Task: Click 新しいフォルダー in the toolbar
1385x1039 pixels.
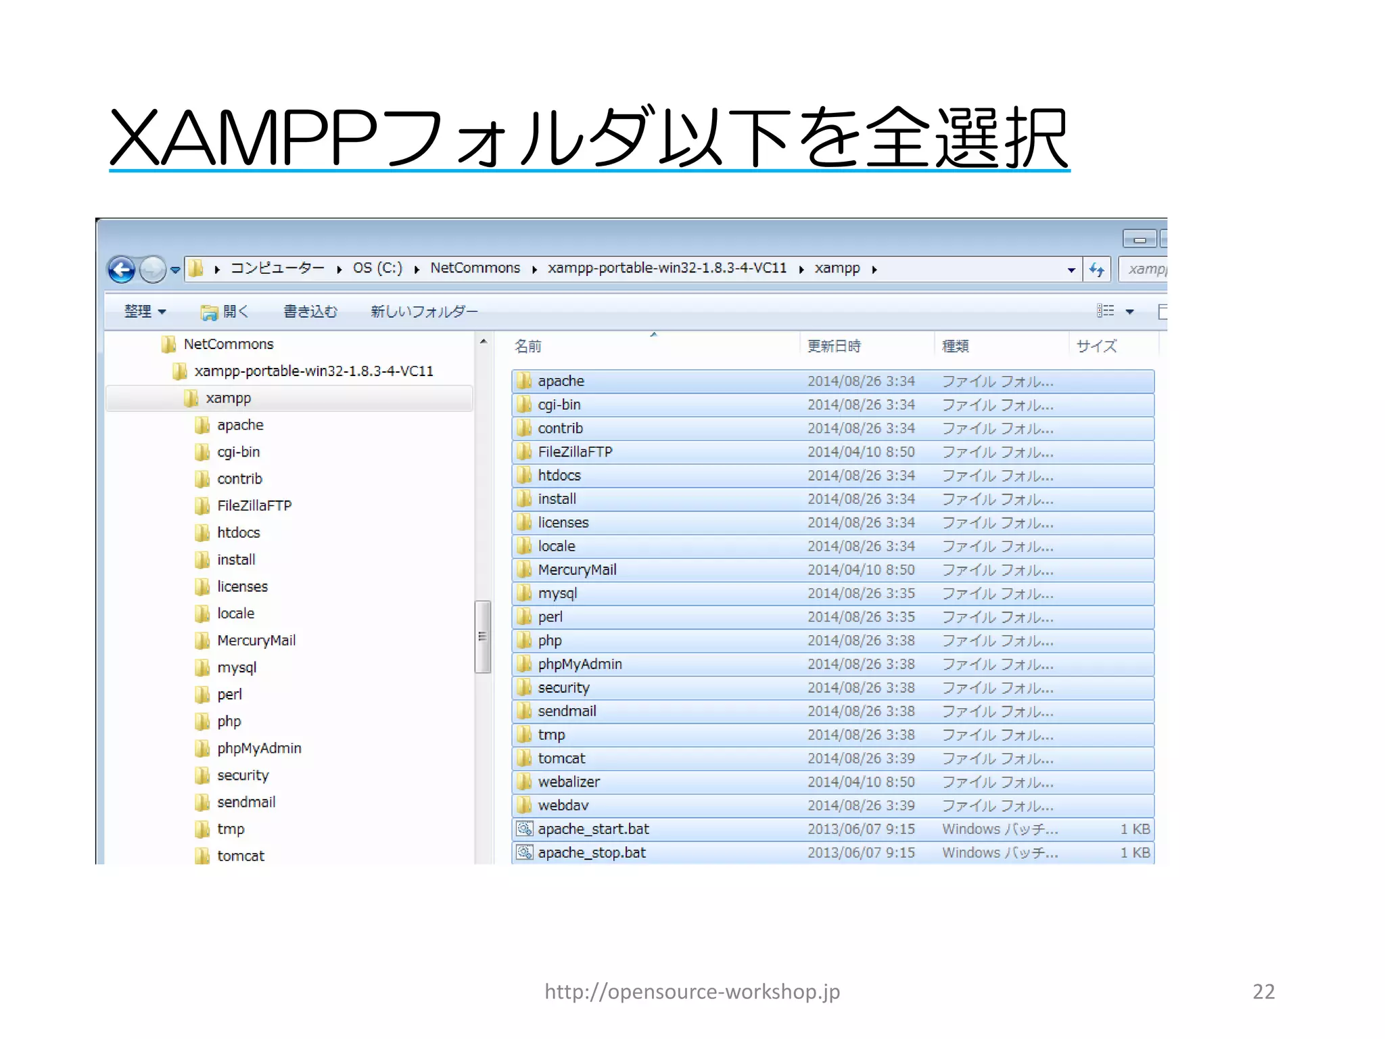Action: [x=424, y=311]
